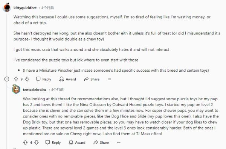Click the award ribbon icon under kittyquickfeet's comment
This screenshot has width=226, height=149.
click(61, 79)
